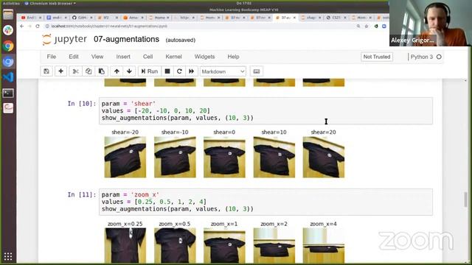
Task: Restart and run all with the fast-forward icon
Action: click(x=192, y=71)
